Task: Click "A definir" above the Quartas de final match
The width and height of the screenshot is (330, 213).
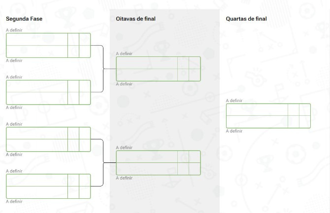Action: 234,101
